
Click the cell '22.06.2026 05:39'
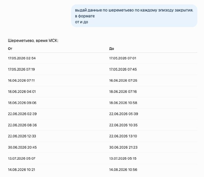pyautogui.click(x=124, y=114)
